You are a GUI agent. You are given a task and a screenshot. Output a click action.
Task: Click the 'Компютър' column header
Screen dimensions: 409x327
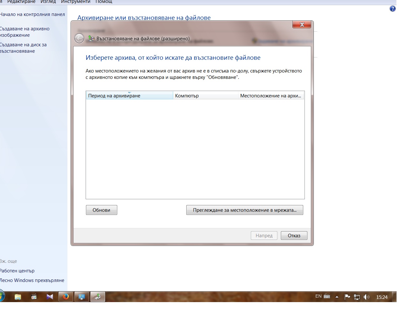[x=205, y=95]
